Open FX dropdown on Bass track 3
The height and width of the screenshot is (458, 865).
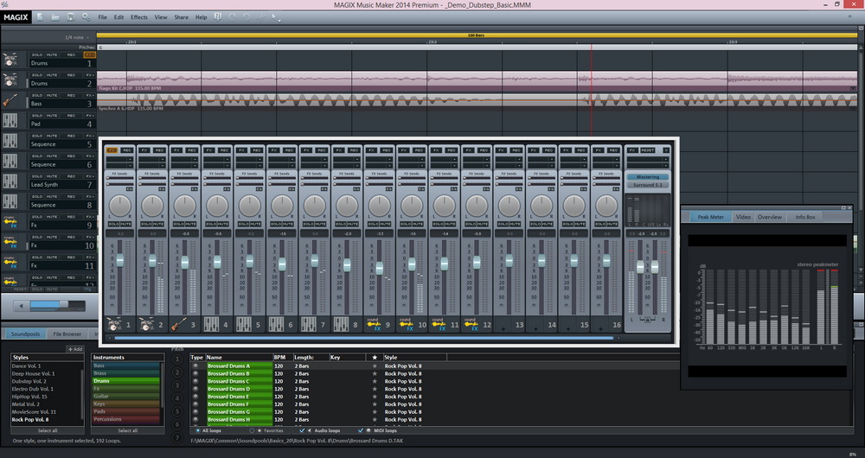point(89,95)
